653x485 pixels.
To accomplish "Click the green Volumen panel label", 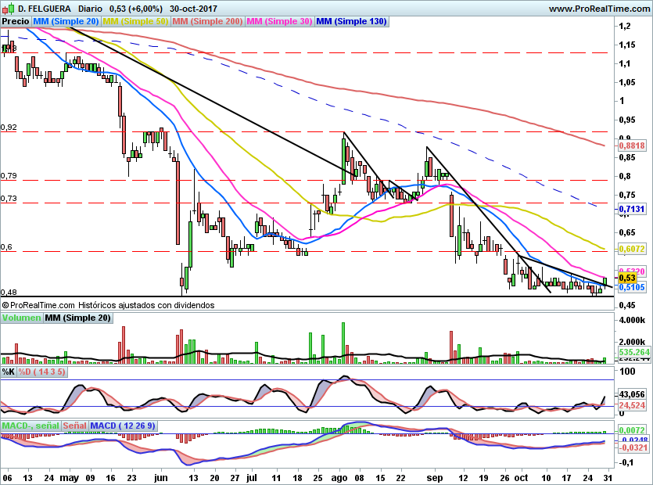I will [x=21, y=318].
